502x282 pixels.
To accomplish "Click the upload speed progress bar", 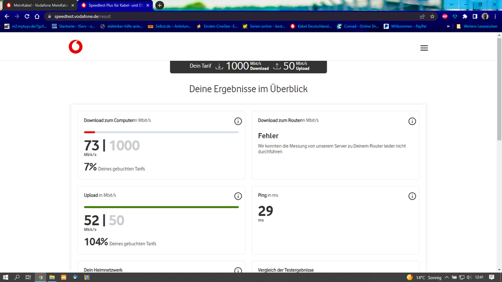I will tap(161, 207).
